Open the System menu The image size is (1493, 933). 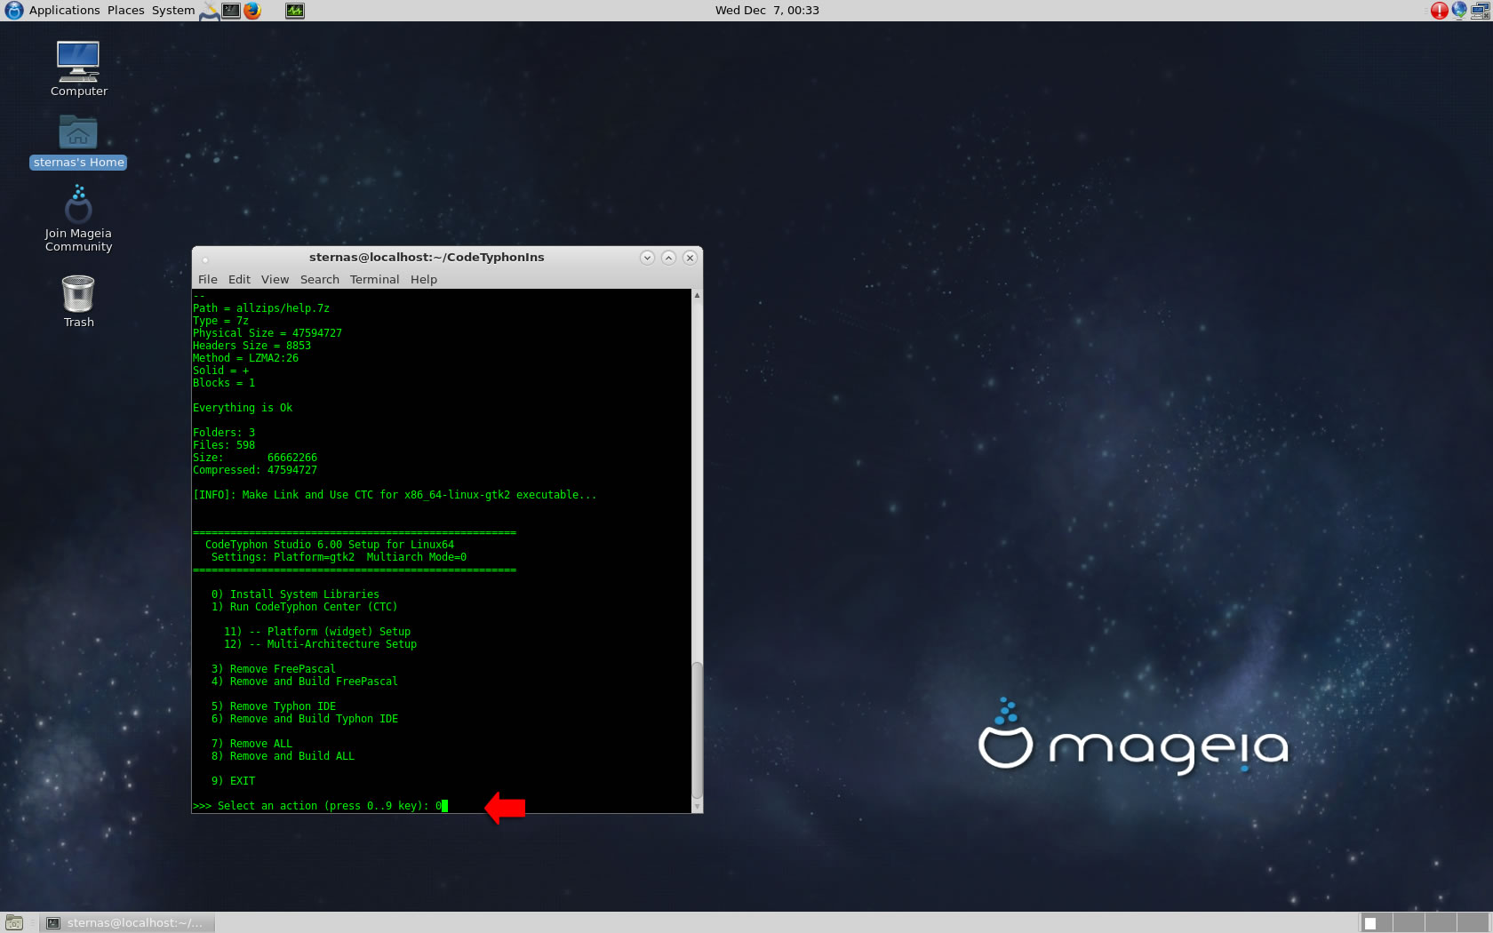(173, 11)
